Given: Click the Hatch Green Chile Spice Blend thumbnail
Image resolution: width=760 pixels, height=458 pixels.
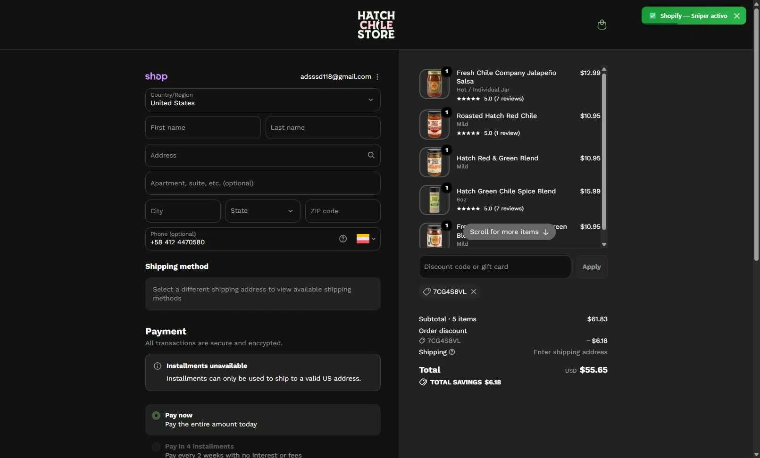Looking at the screenshot, I should point(434,200).
